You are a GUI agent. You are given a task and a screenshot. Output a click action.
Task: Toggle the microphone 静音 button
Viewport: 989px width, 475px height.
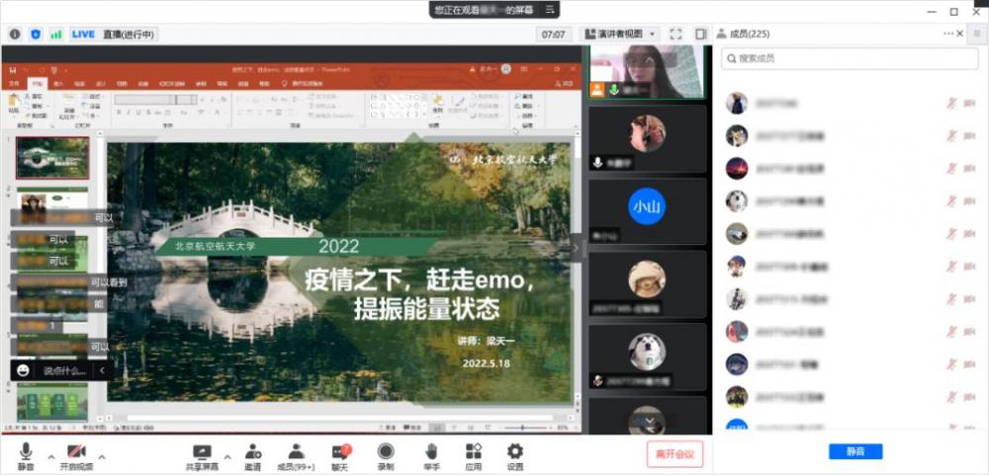click(26, 454)
